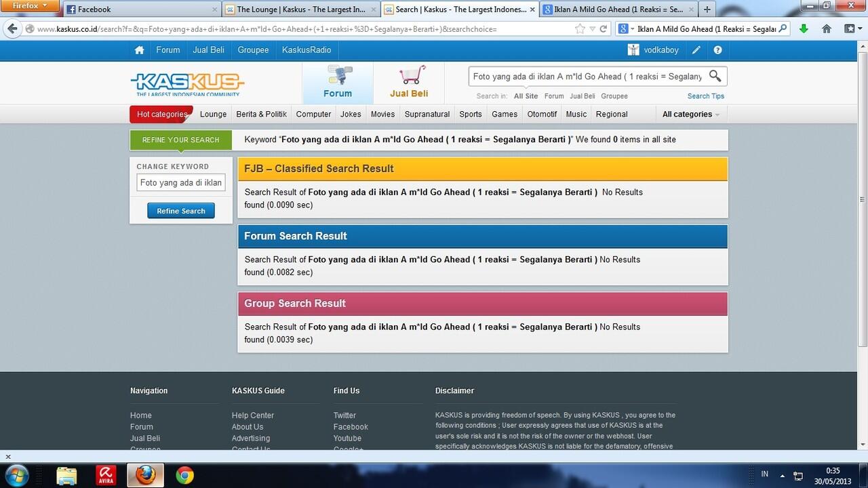
Task: Set search scope to All Site
Action: [526, 96]
